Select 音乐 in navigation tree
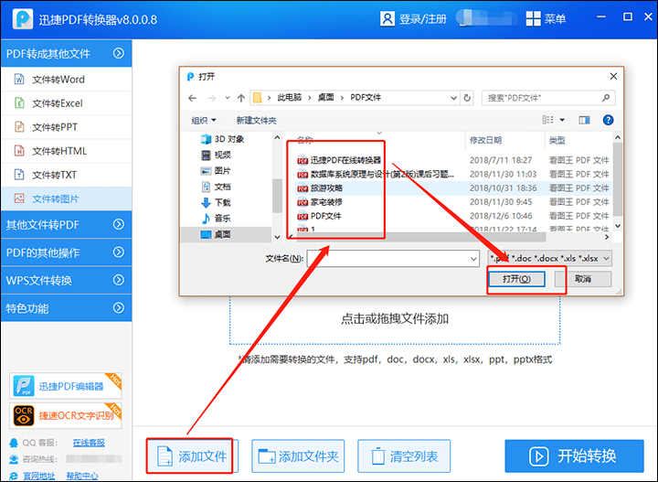The height and width of the screenshot is (482, 658). (x=216, y=219)
